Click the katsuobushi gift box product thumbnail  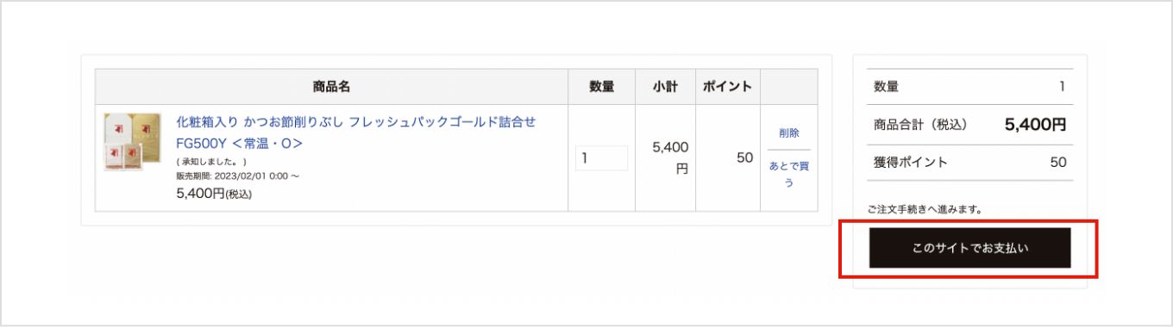[132, 142]
